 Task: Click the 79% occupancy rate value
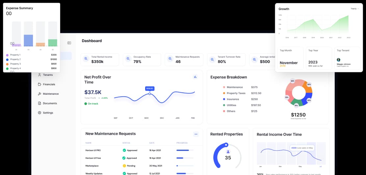click(x=137, y=62)
